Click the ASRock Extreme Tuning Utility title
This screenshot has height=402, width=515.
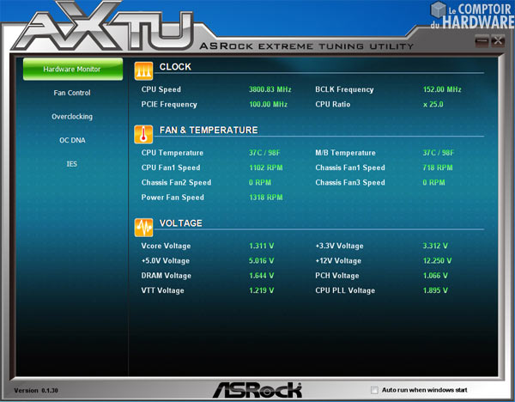(x=306, y=46)
